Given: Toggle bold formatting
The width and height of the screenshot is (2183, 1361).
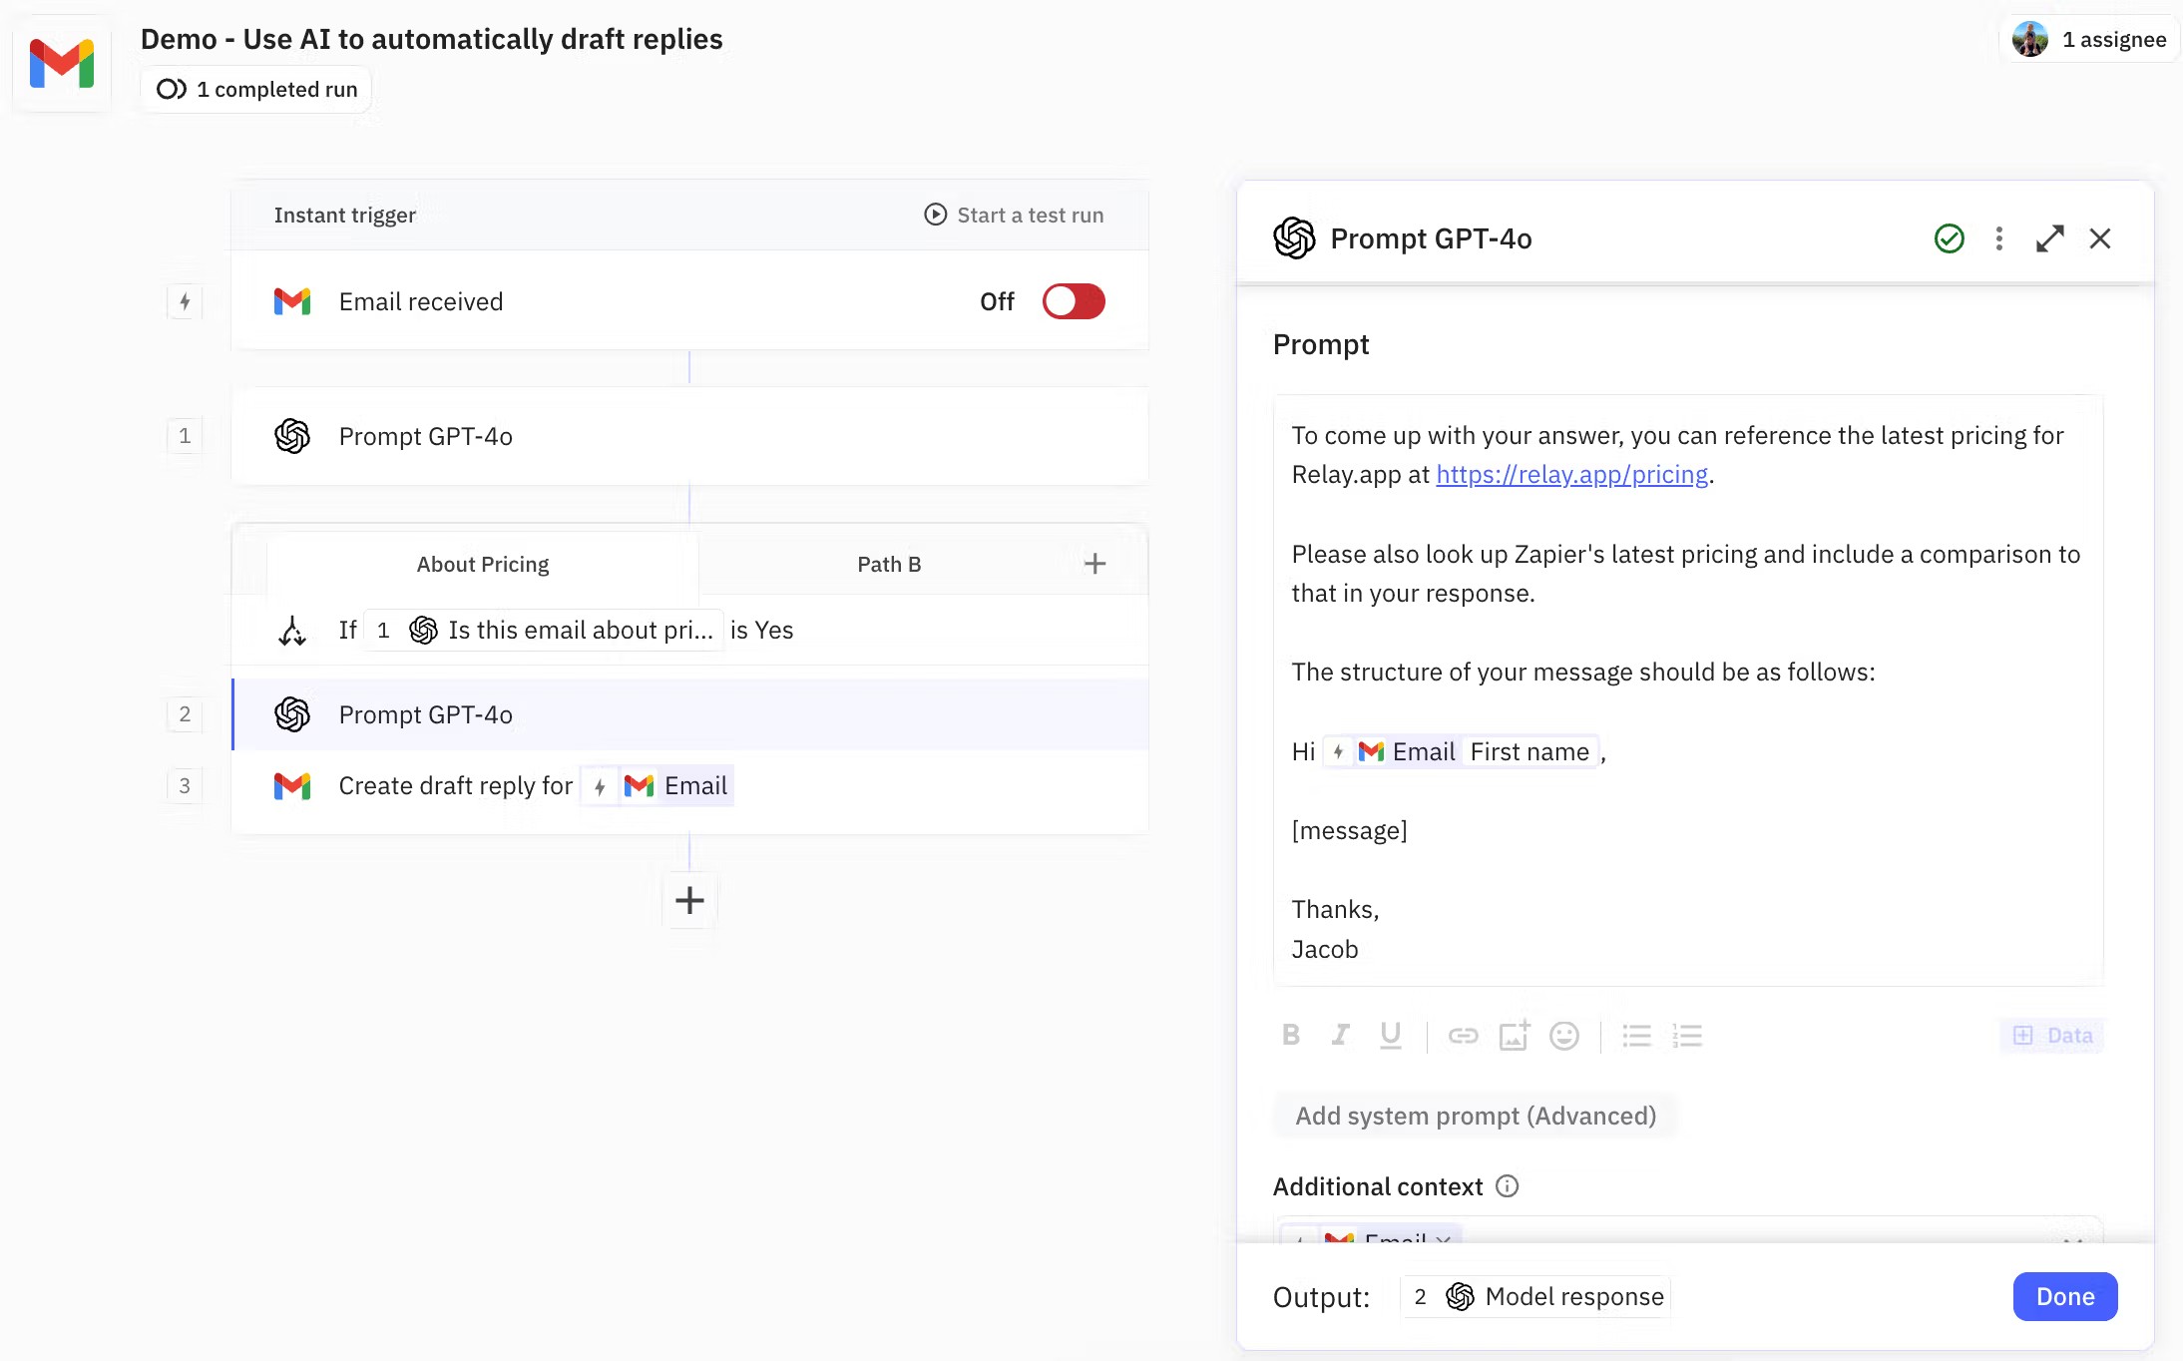Looking at the screenshot, I should tap(1291, 1036).
